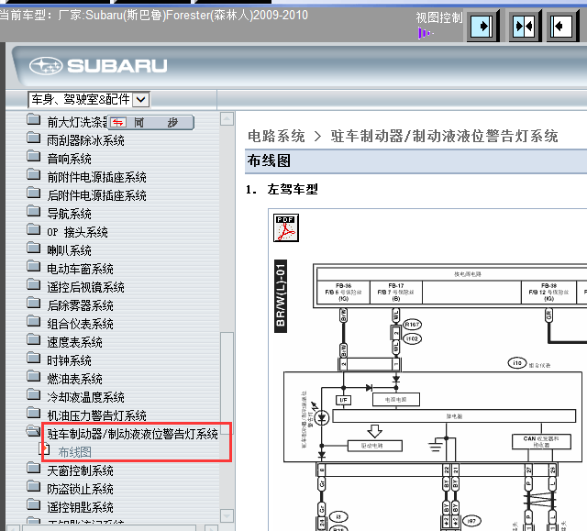
Task: Select the 雨刮器除冰系统 tree item
Action: click(x=85, y=140)
